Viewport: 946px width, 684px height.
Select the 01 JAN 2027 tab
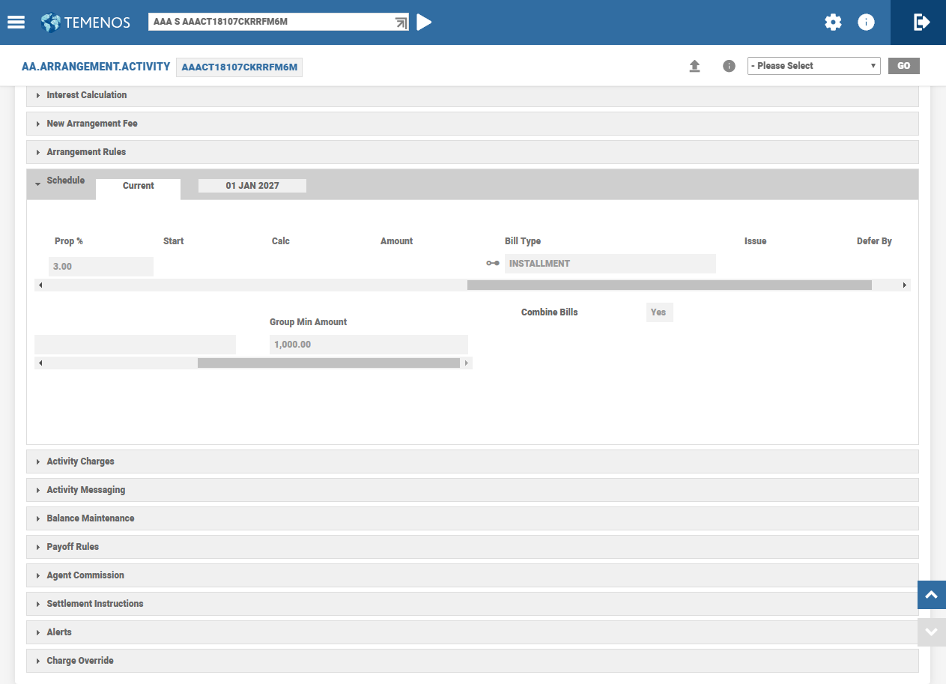(252, 186)
